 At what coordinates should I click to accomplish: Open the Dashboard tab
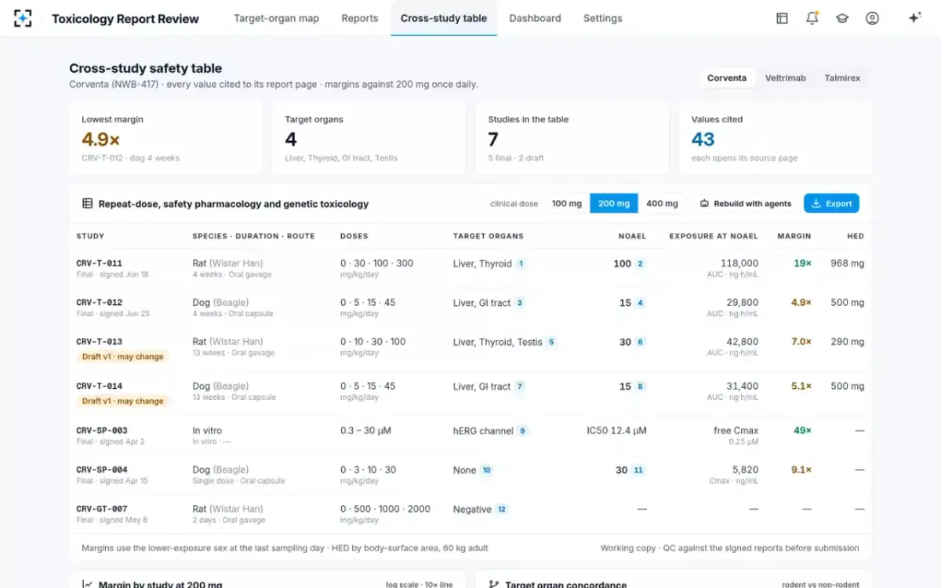point(535,18)
